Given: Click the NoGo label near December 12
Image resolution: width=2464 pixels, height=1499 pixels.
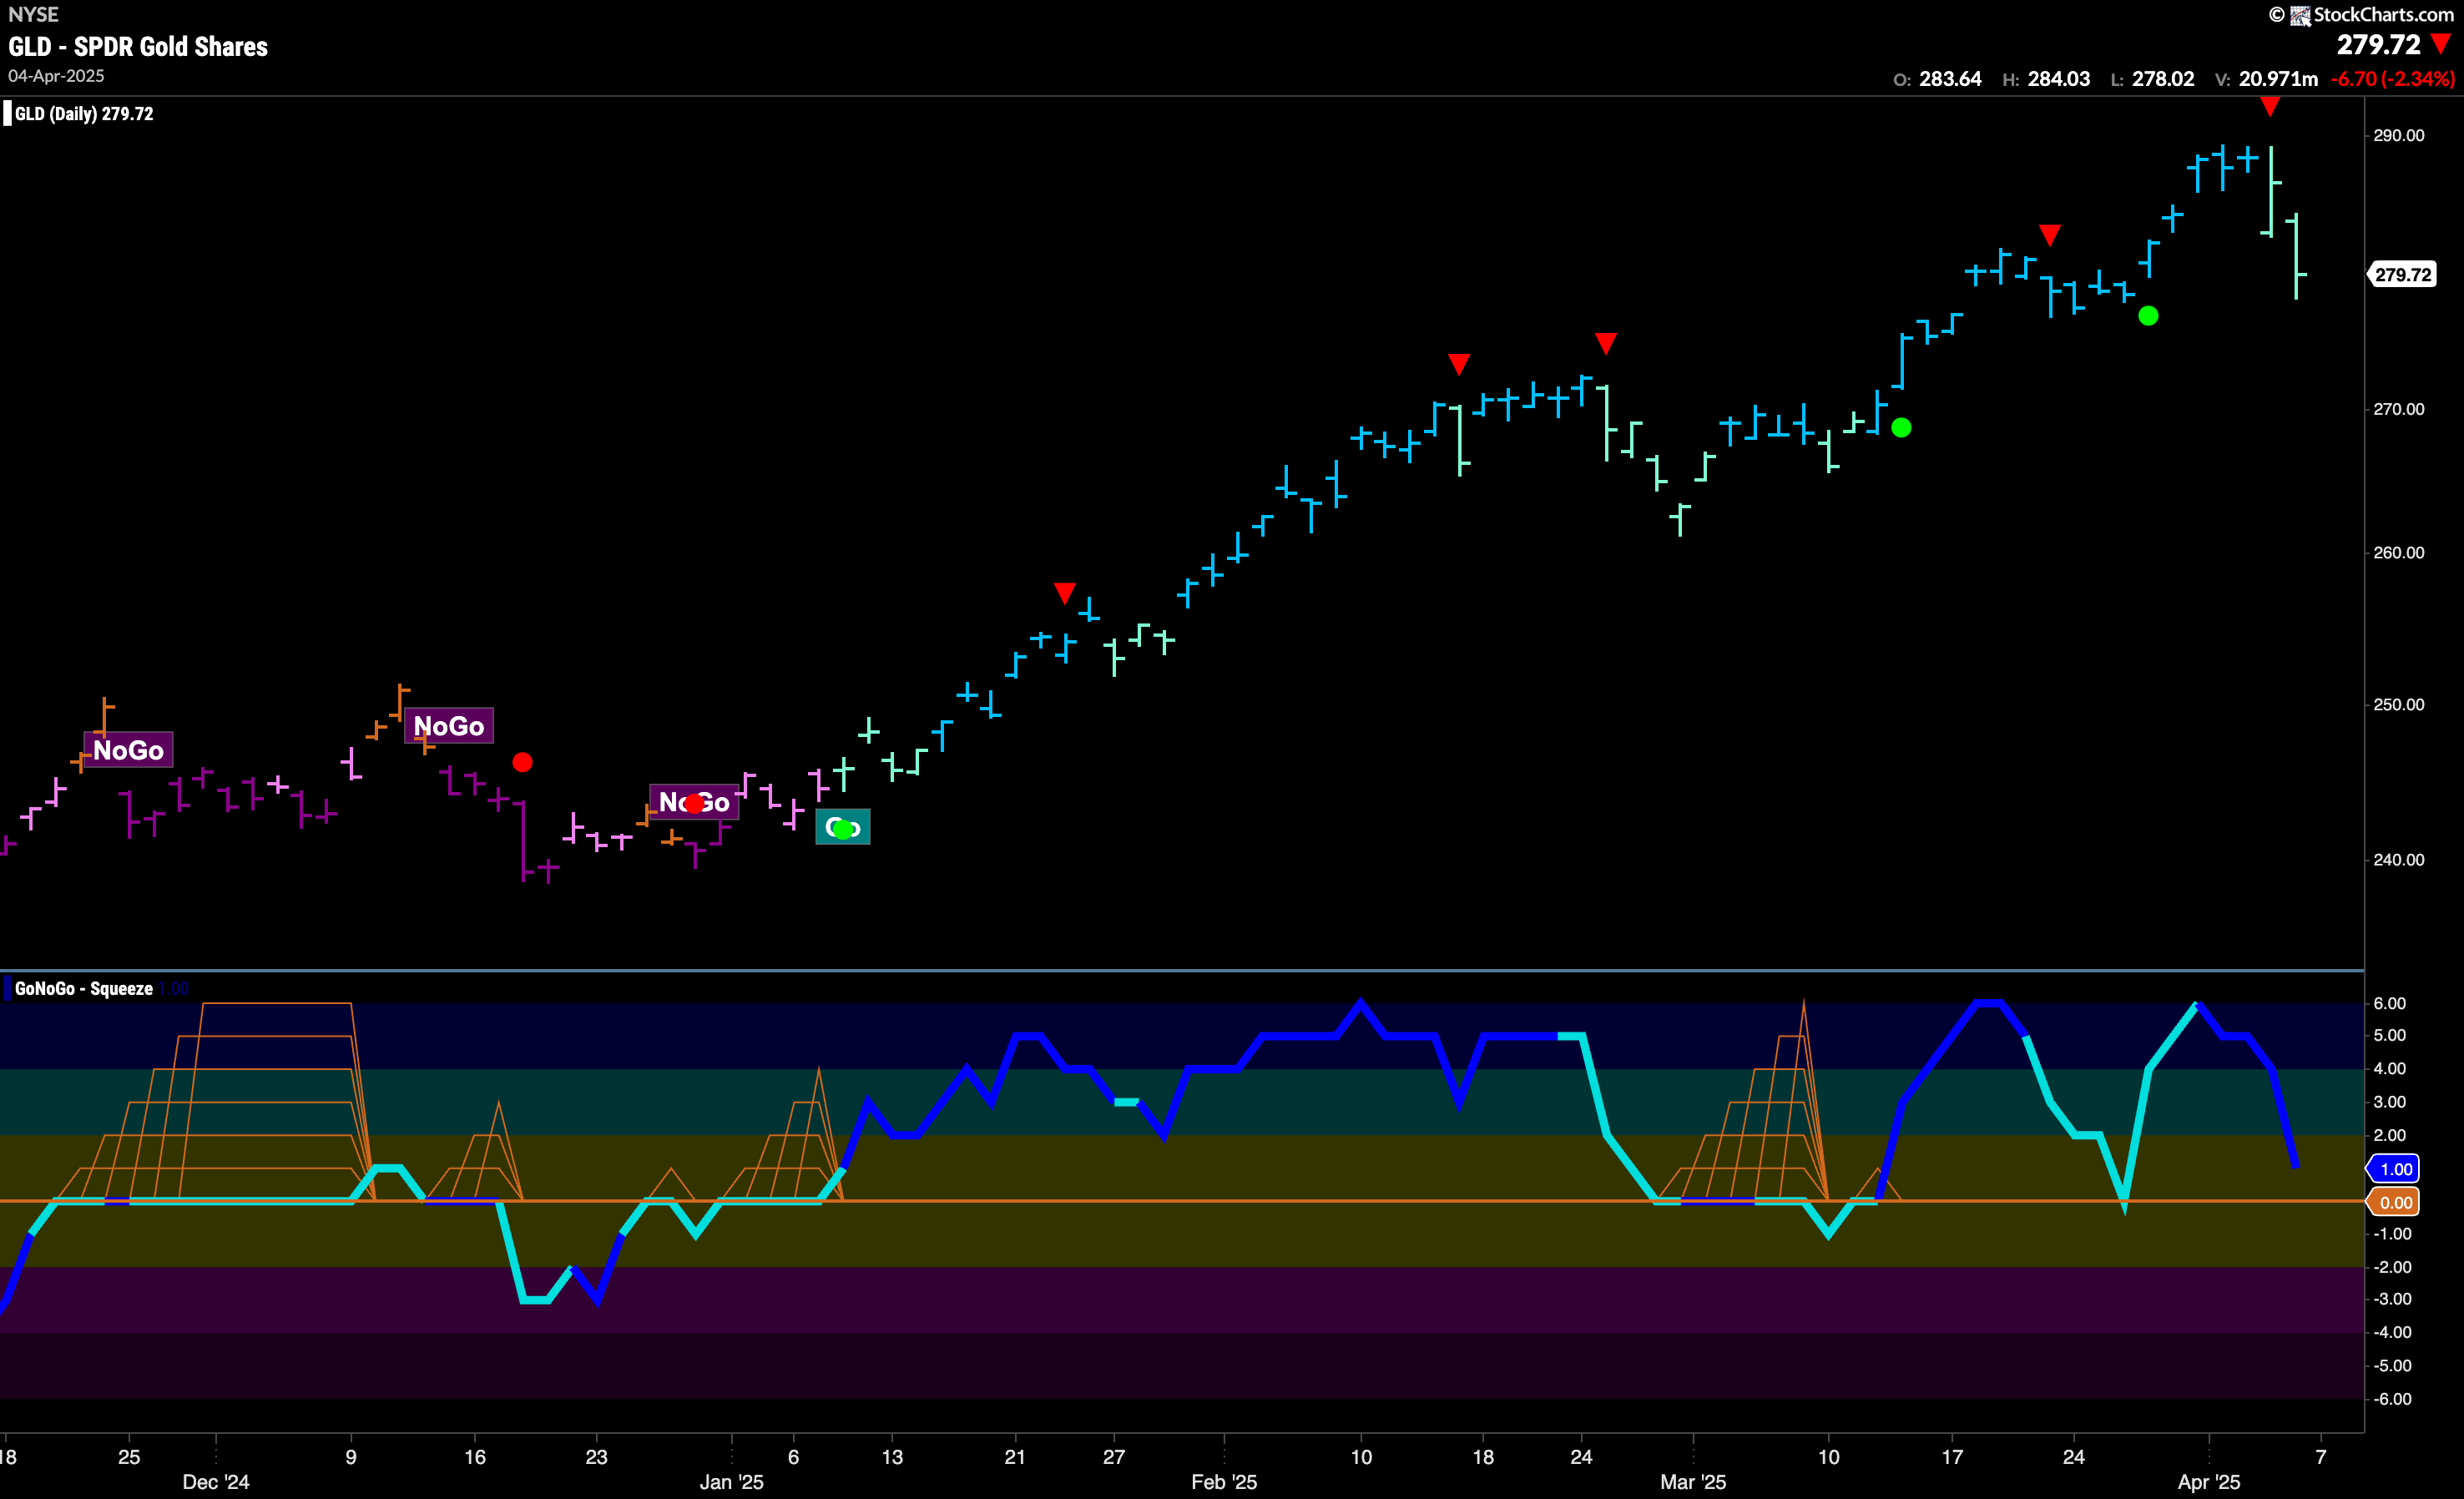Looking at the screenshot, I should 448,726.
